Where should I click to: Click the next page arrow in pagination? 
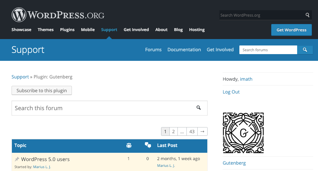pyautogui.click(x=202, y=132)
